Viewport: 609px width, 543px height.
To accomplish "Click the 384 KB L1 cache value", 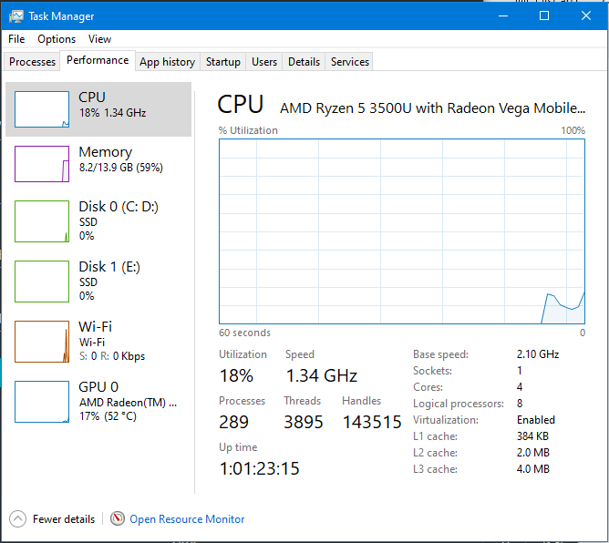I will pyautogui.click(x=532, y=436).
